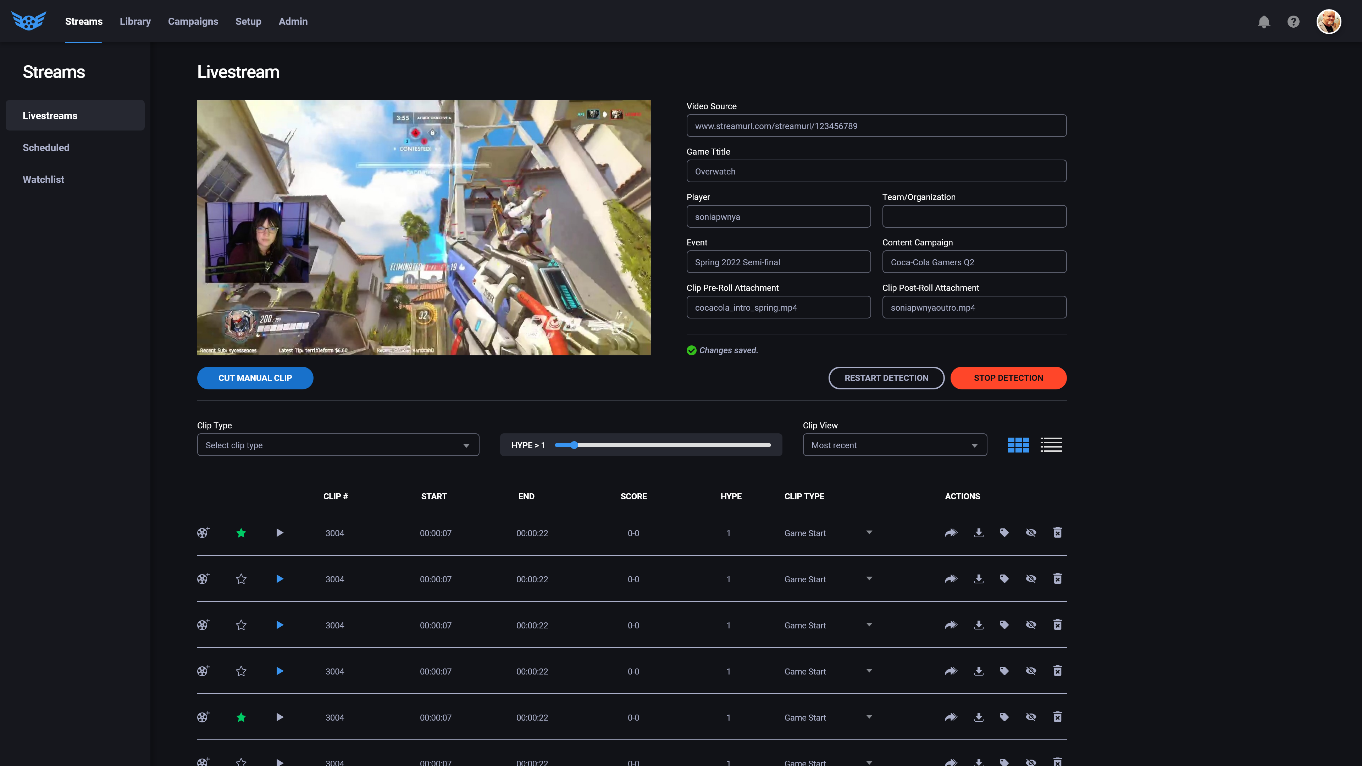Delete the fifth clip in the list
This screenshot has height=766, width=1362.
(1057, 717)
